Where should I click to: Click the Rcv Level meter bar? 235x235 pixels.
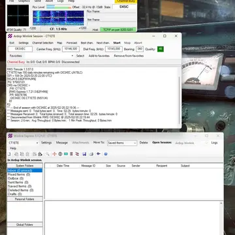(x=59, y=7)
